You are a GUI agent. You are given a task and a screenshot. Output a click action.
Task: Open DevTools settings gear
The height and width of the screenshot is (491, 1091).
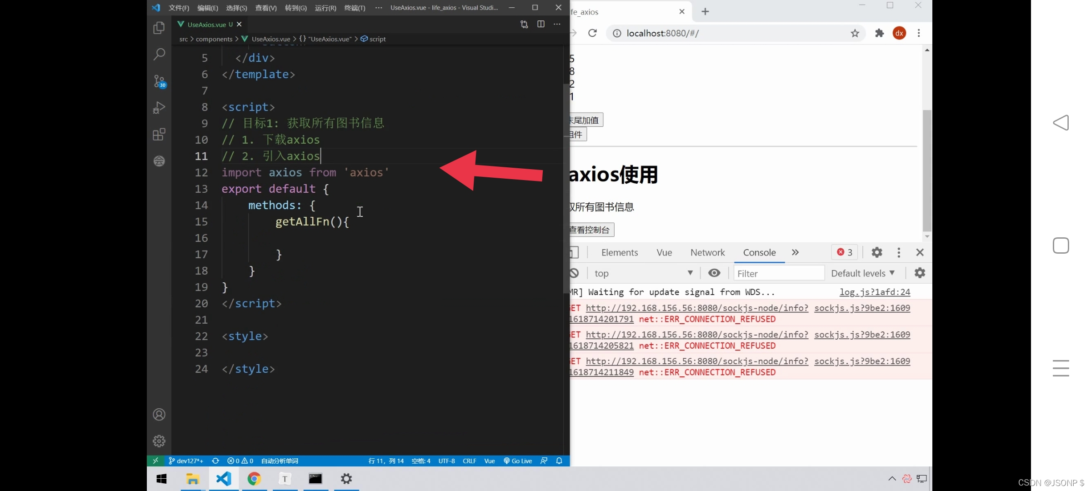[x=877, y=252]
